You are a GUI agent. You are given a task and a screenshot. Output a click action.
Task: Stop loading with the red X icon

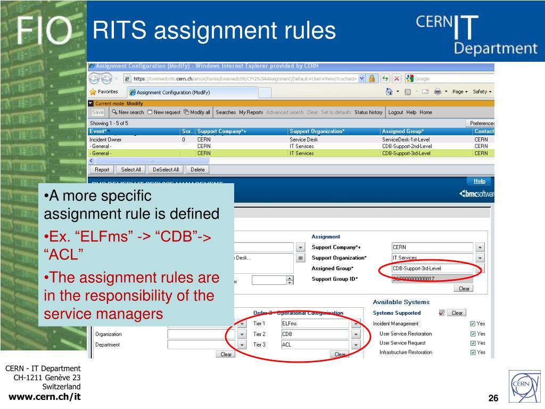click(397, 79)
